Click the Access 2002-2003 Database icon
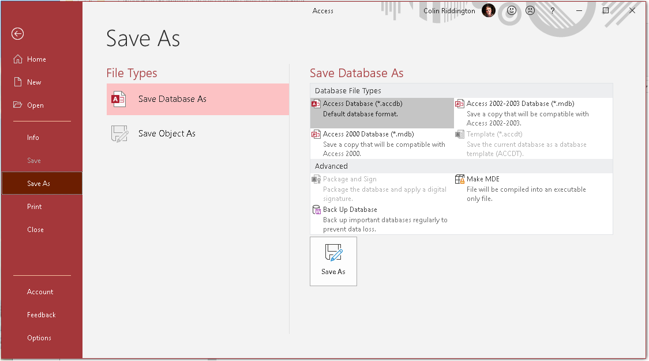Viewport: 649px width, 361px height. [460, 104]
